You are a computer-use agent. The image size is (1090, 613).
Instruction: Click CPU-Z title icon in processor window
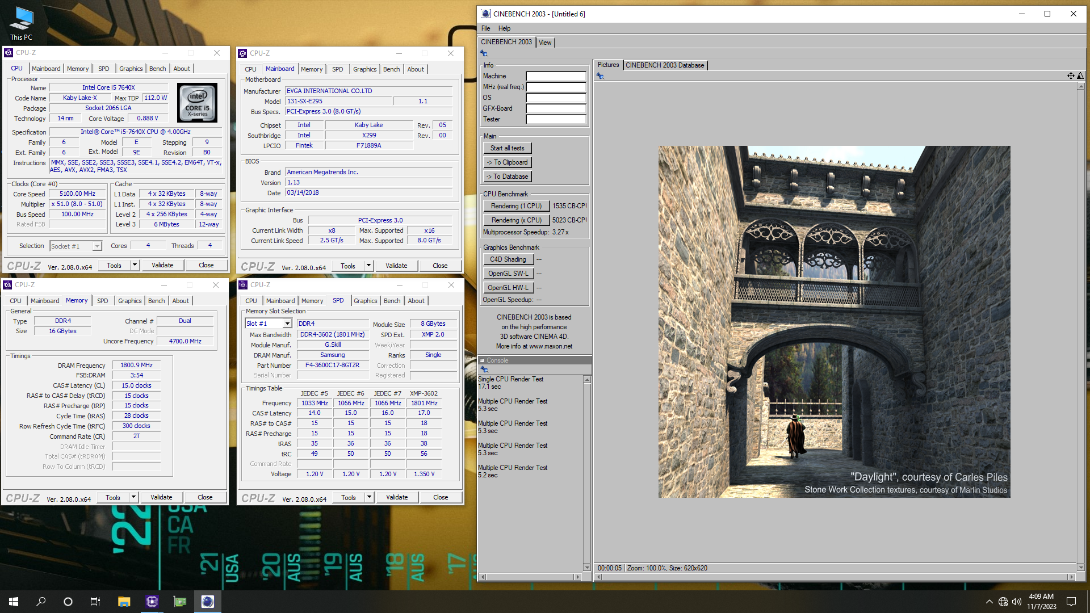click(9, 53)
